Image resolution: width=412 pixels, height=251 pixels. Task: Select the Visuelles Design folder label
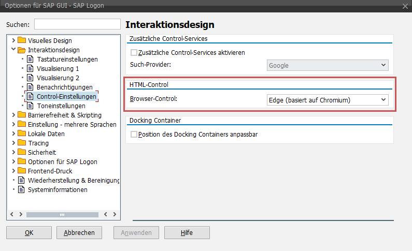point(50,41)
